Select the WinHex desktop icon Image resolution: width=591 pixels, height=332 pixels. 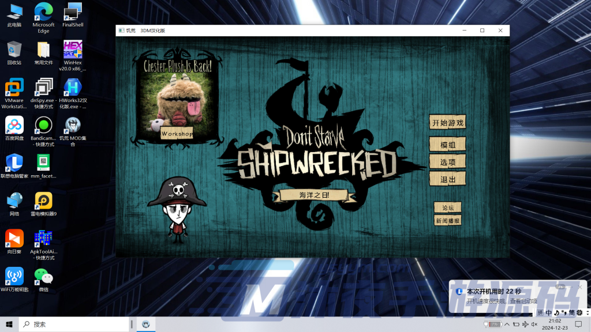coord(73,50)
